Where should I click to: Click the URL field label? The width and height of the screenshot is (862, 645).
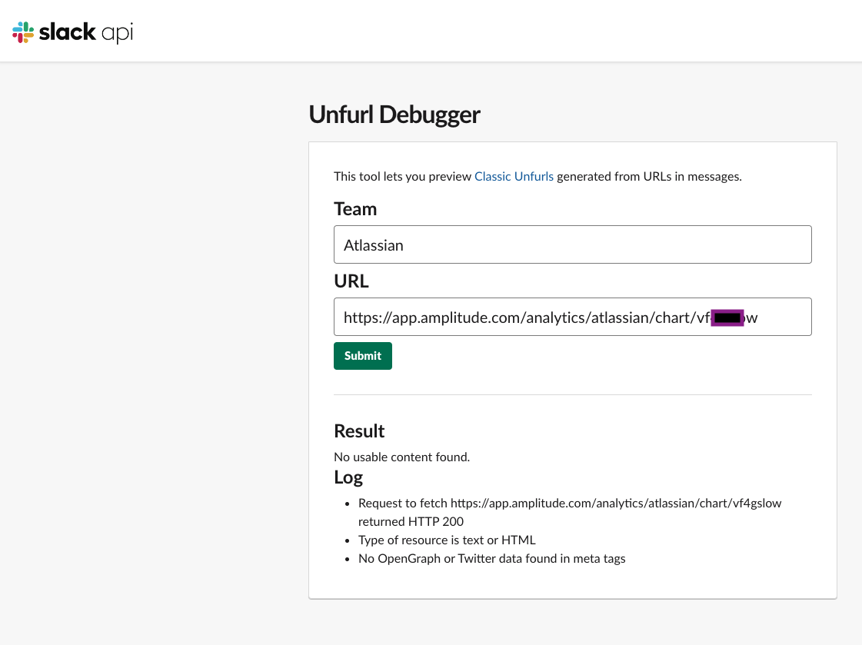351,281
